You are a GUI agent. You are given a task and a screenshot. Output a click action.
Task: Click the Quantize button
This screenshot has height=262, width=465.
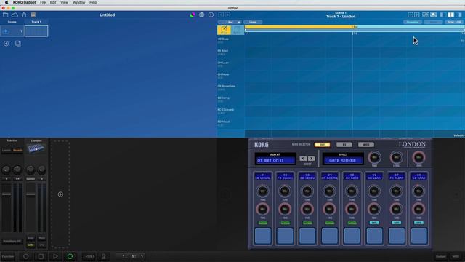tap(413, 23)
